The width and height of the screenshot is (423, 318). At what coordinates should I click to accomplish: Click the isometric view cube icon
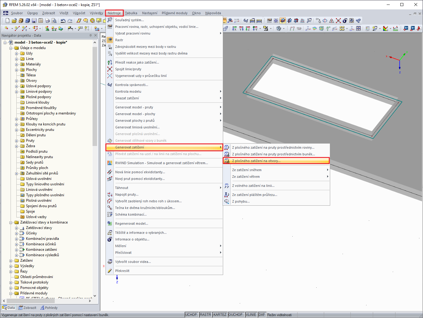coord(226,28)
